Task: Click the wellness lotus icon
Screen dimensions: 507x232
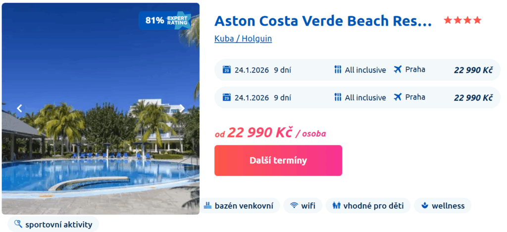Action: tap(424, 205)
